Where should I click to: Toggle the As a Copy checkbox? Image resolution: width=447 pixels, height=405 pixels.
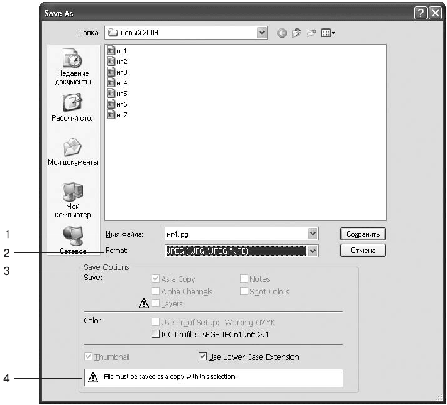pyautogui.click(x=155, y=279)
